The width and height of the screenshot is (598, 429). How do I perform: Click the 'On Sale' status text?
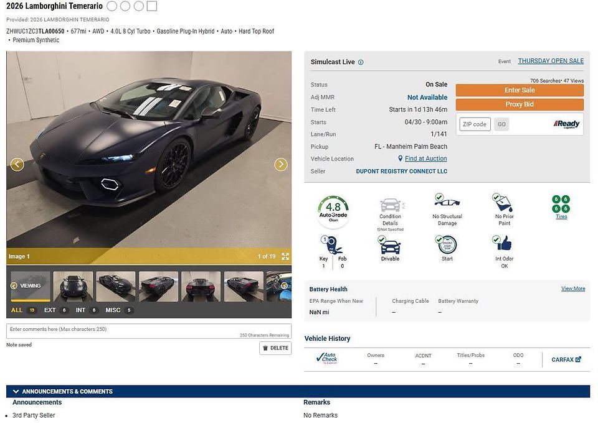click(x=436, y=85)
